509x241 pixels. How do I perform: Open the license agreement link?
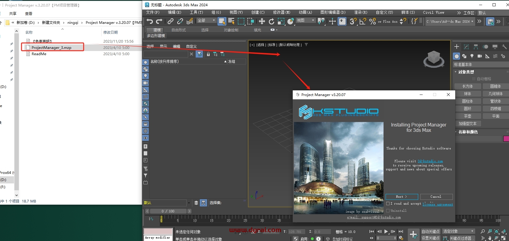(438, 204)
